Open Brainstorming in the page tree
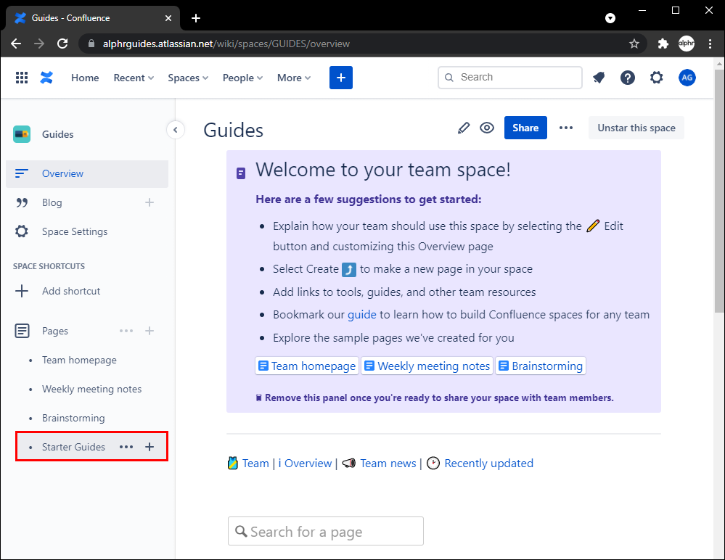Image resolution: width=725 pixels, height=560 pixels. coord(73,418)
